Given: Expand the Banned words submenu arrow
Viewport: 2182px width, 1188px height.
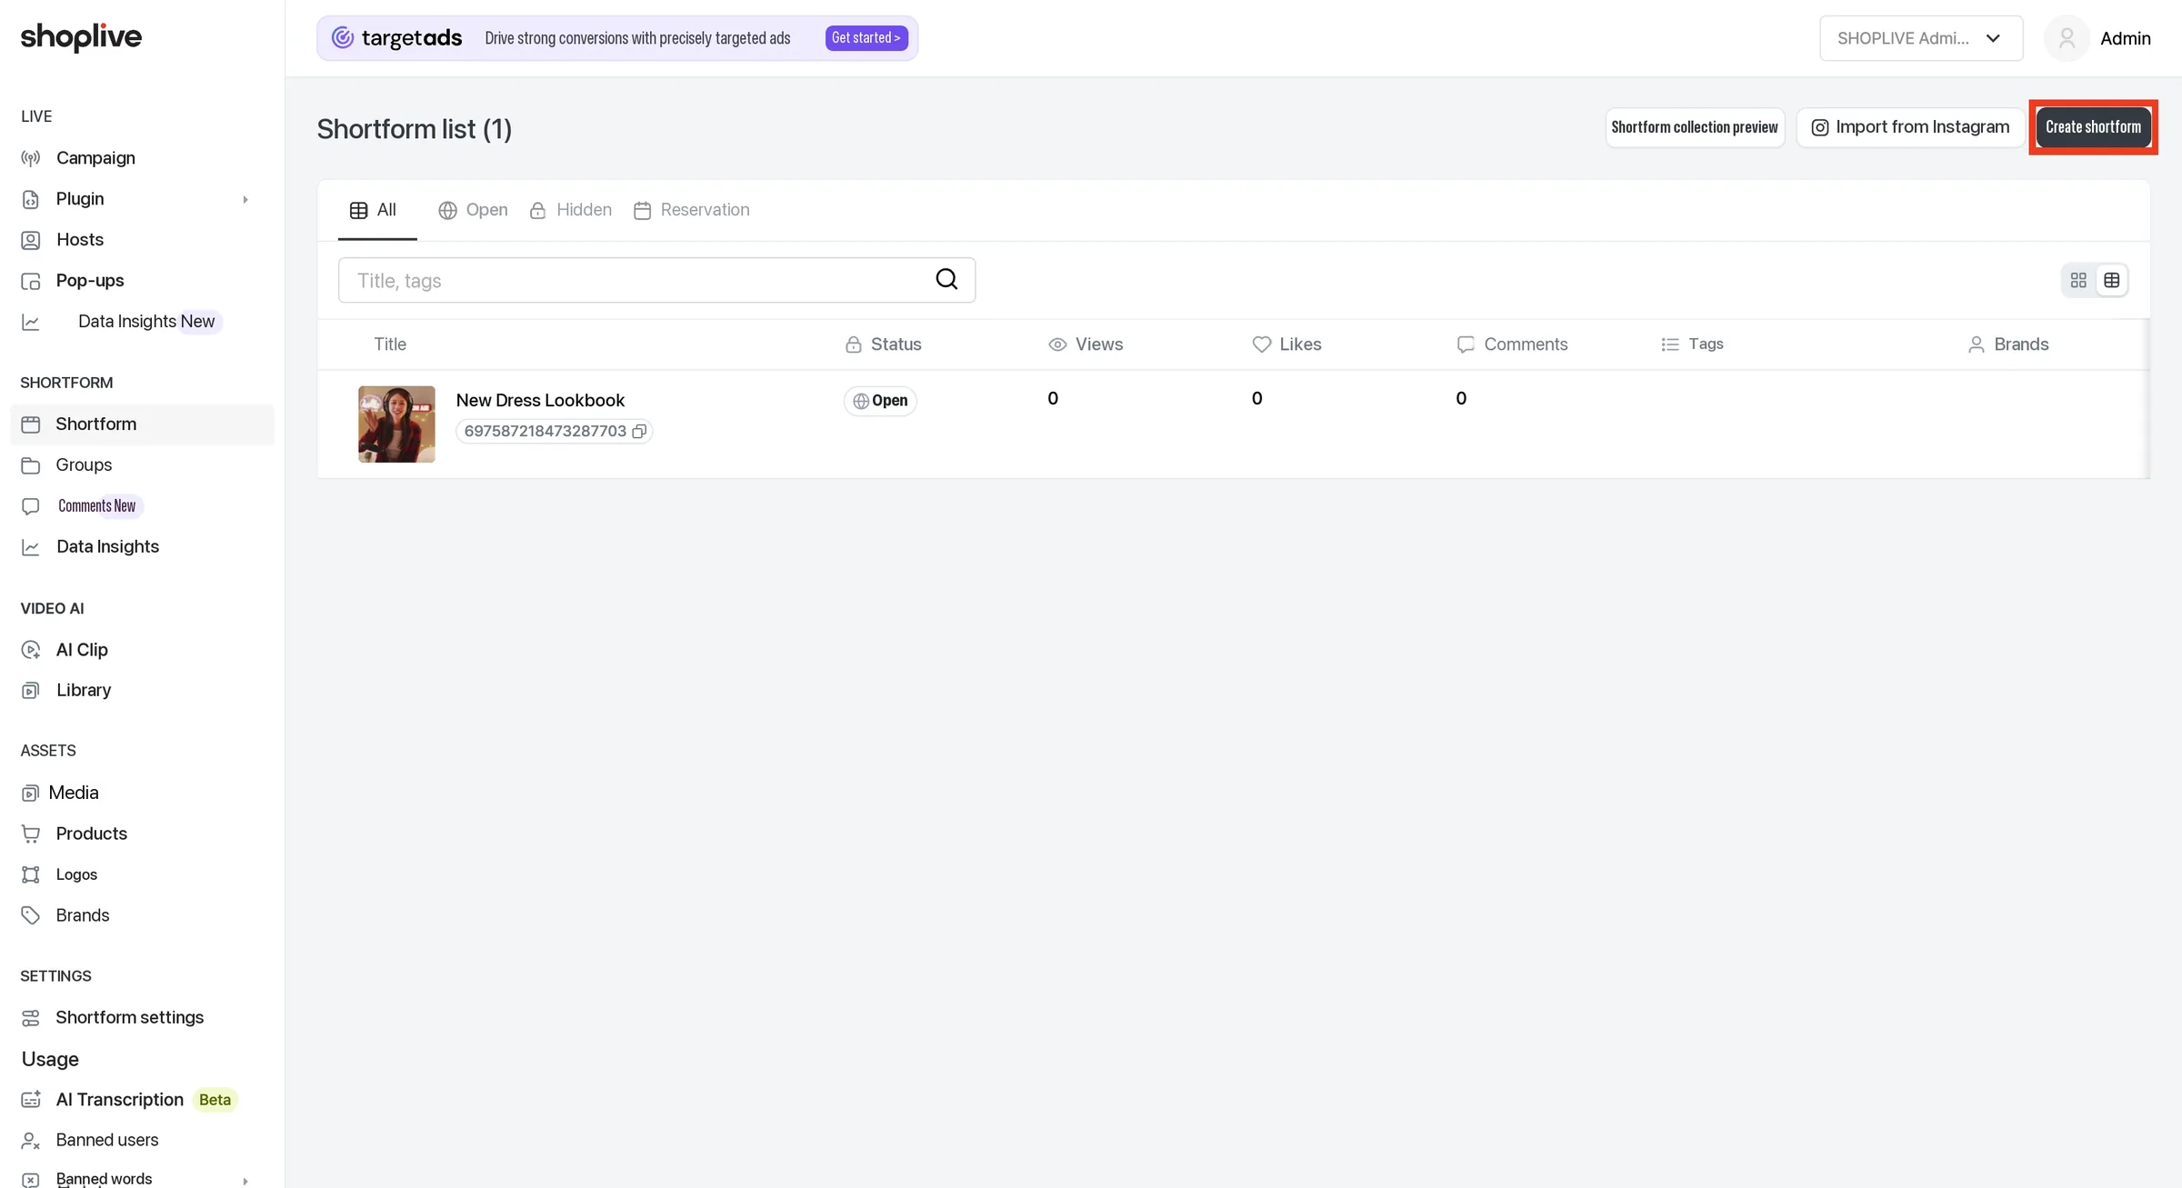Looking at the screenshot, I should [x=245, y=1180].
